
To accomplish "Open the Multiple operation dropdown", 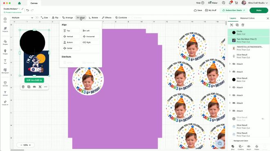I will tap(22, 18).
